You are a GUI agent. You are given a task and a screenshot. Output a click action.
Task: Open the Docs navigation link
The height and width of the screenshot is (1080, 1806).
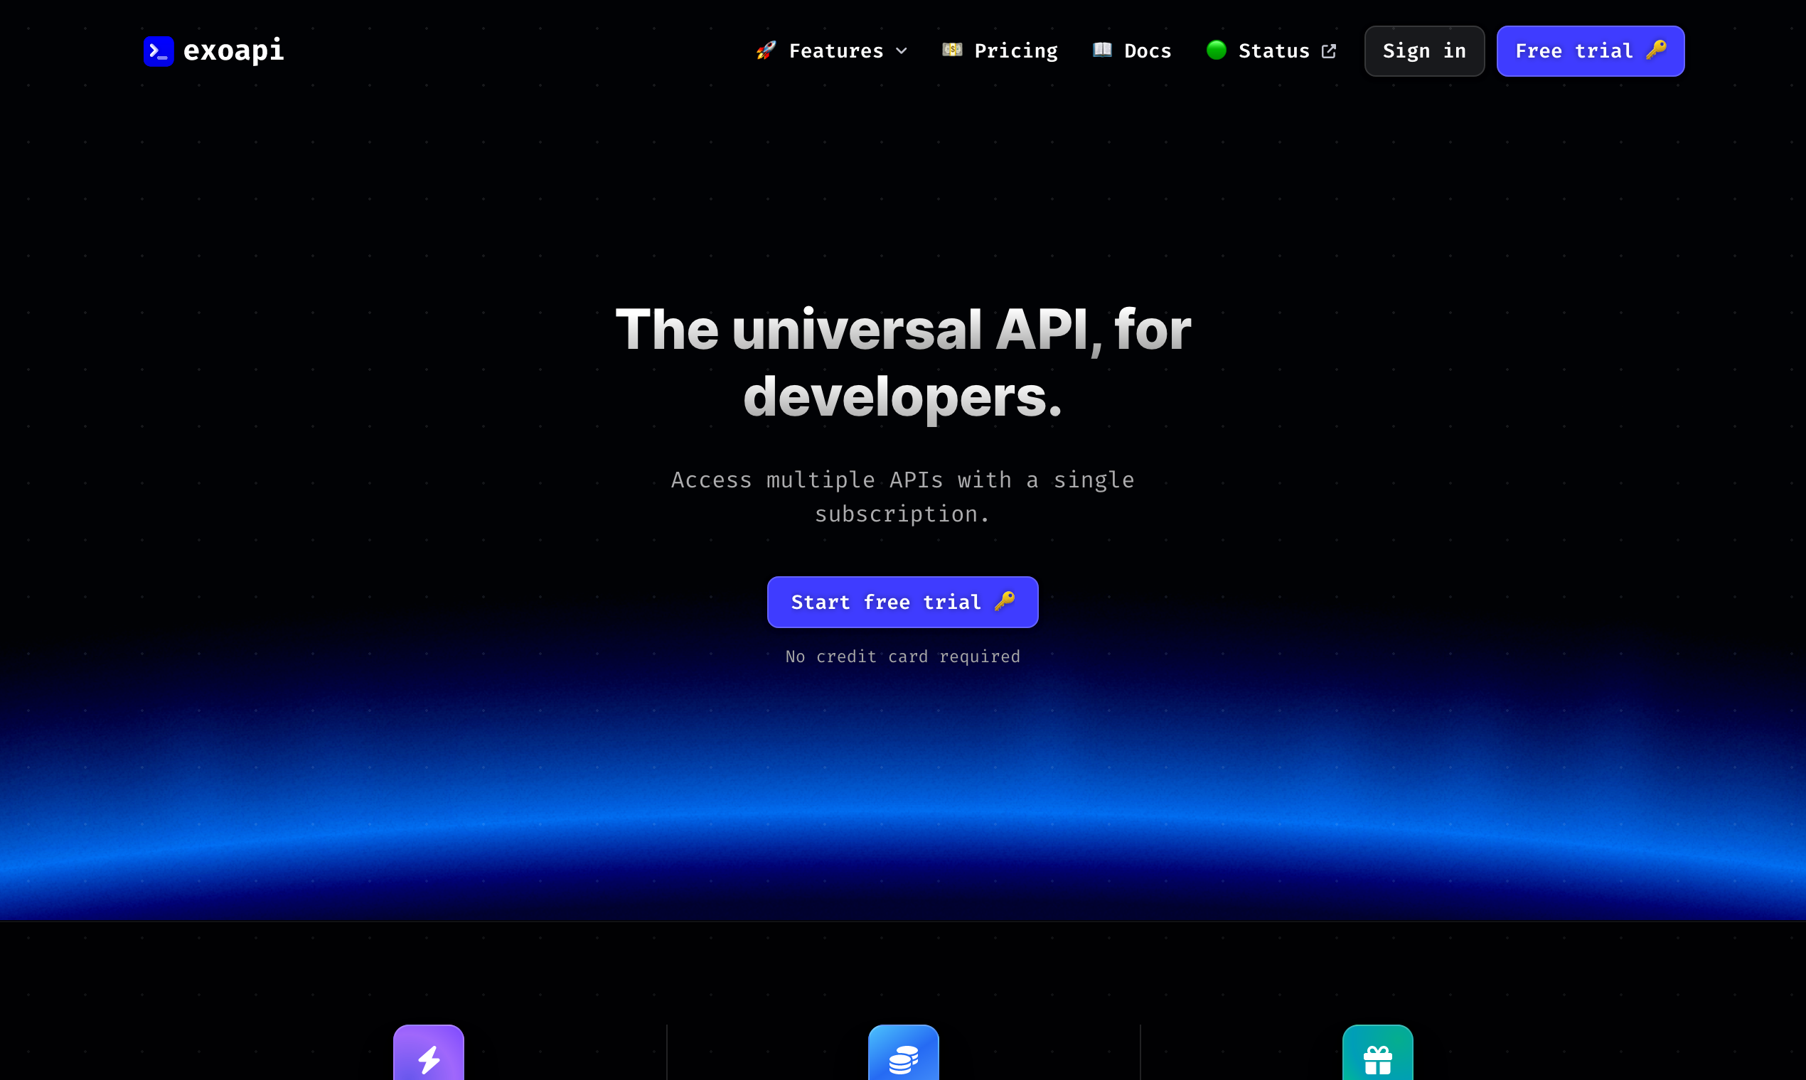coord(1148,51)
